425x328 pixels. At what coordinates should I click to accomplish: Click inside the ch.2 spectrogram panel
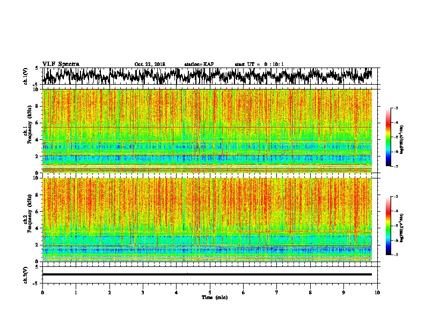click(x=207, y=220)
